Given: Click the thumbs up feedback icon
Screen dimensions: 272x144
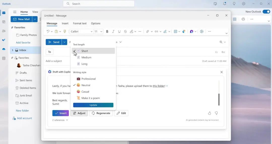Looking at the screenshot, I should click(x=210, y=113).
